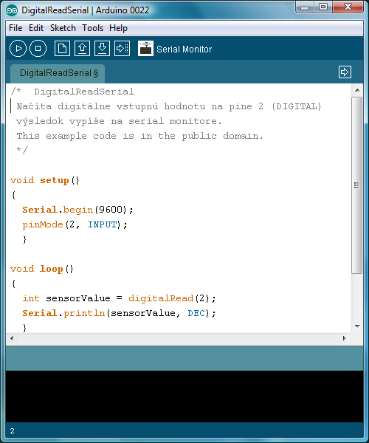Click the 'Serial.begin(9600);' line
The image size is (369, 443).
[77, 210]
